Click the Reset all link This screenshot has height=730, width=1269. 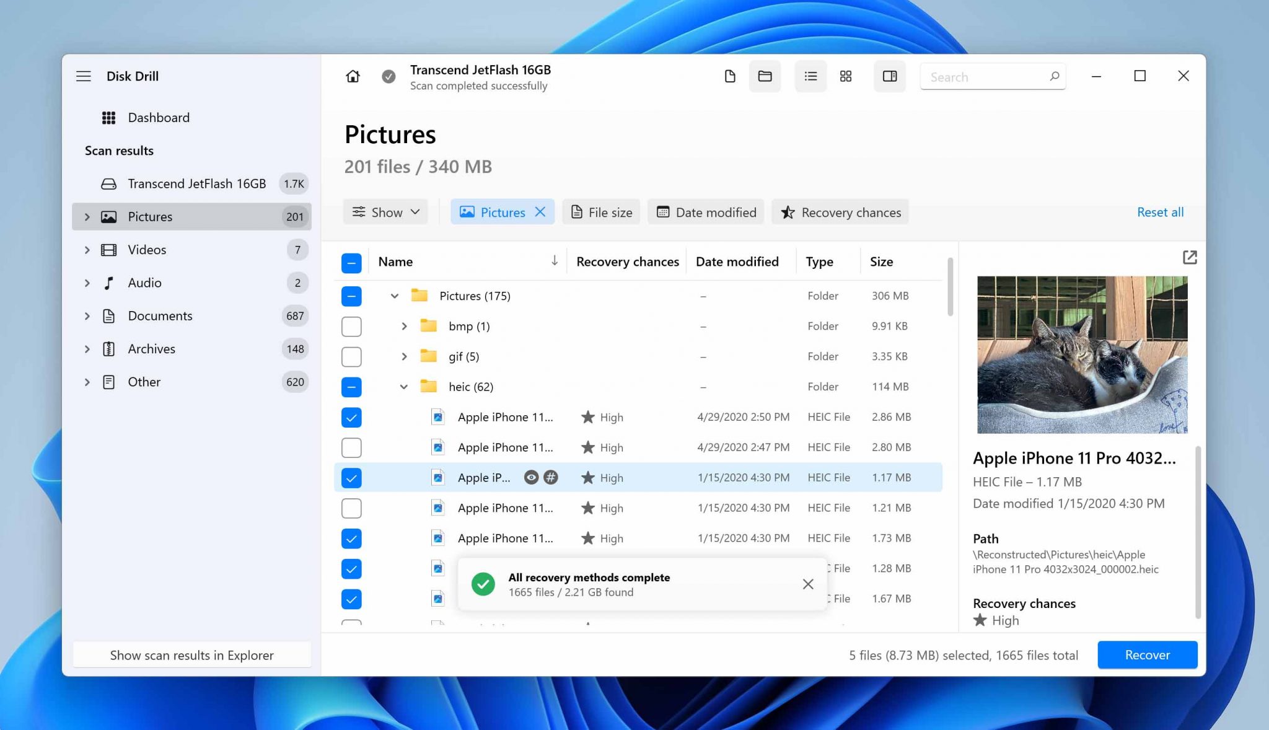click(x=1160, y=213)
